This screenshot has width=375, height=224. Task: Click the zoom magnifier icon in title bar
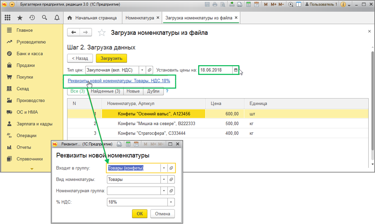[291, 4]
